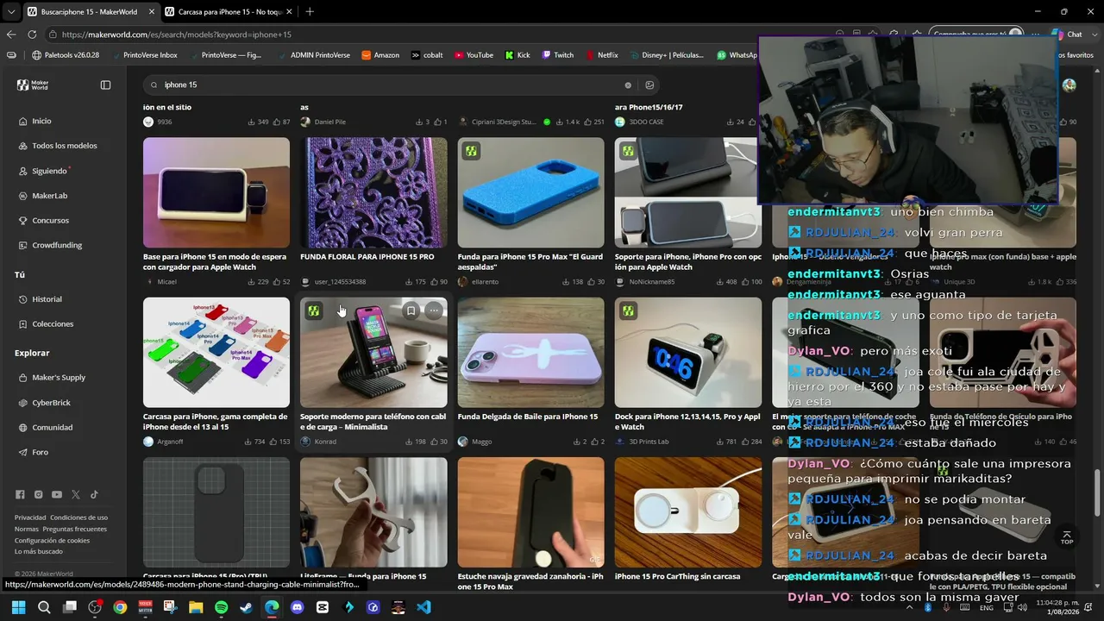This screenshot has width=1104, height=621.
Task: Open author Arganoff's profile
Action: 170,442
